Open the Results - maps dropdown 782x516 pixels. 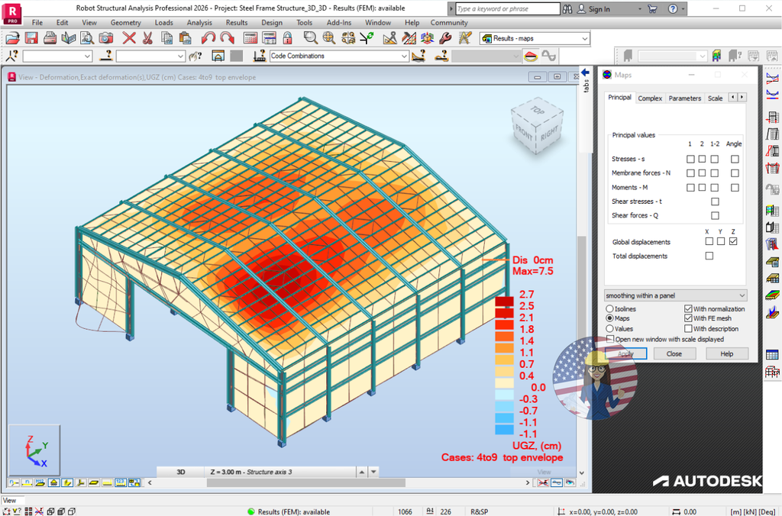585,38
